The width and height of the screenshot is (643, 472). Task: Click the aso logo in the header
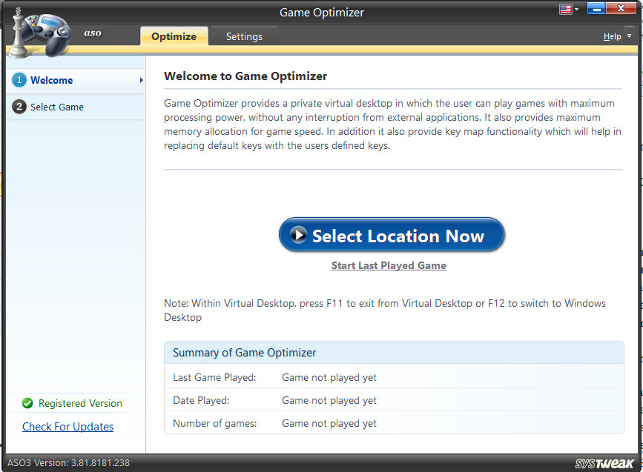pos(93,33)
